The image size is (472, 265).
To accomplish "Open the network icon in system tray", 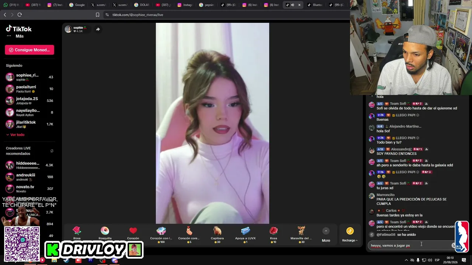I will pyautogui.click(x=424, y=260).
